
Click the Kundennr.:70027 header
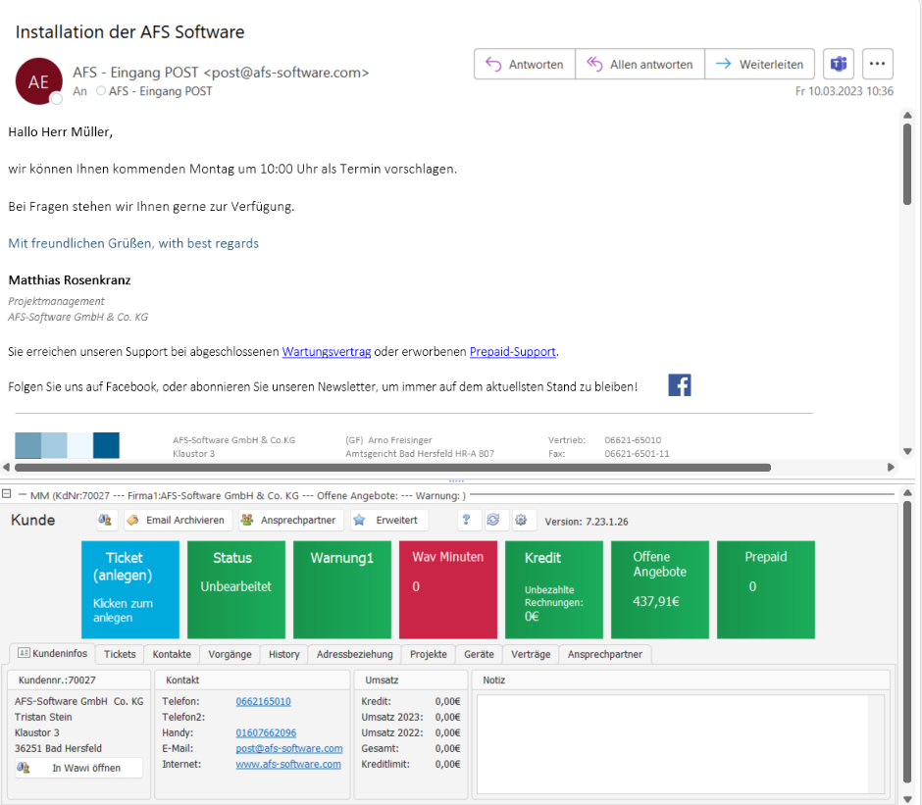click(57, 679)
